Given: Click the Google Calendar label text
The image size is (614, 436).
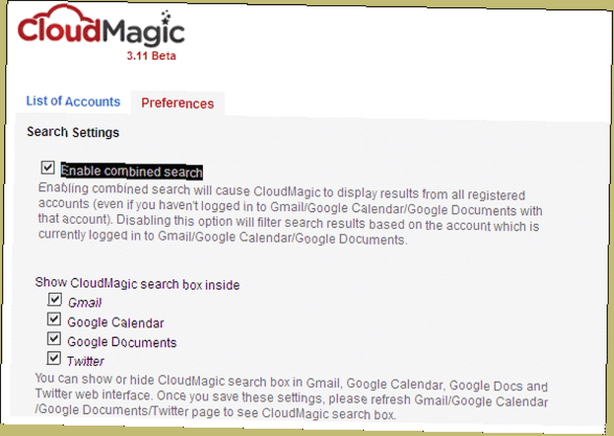Looking at the screenshot, I should 115,322.
